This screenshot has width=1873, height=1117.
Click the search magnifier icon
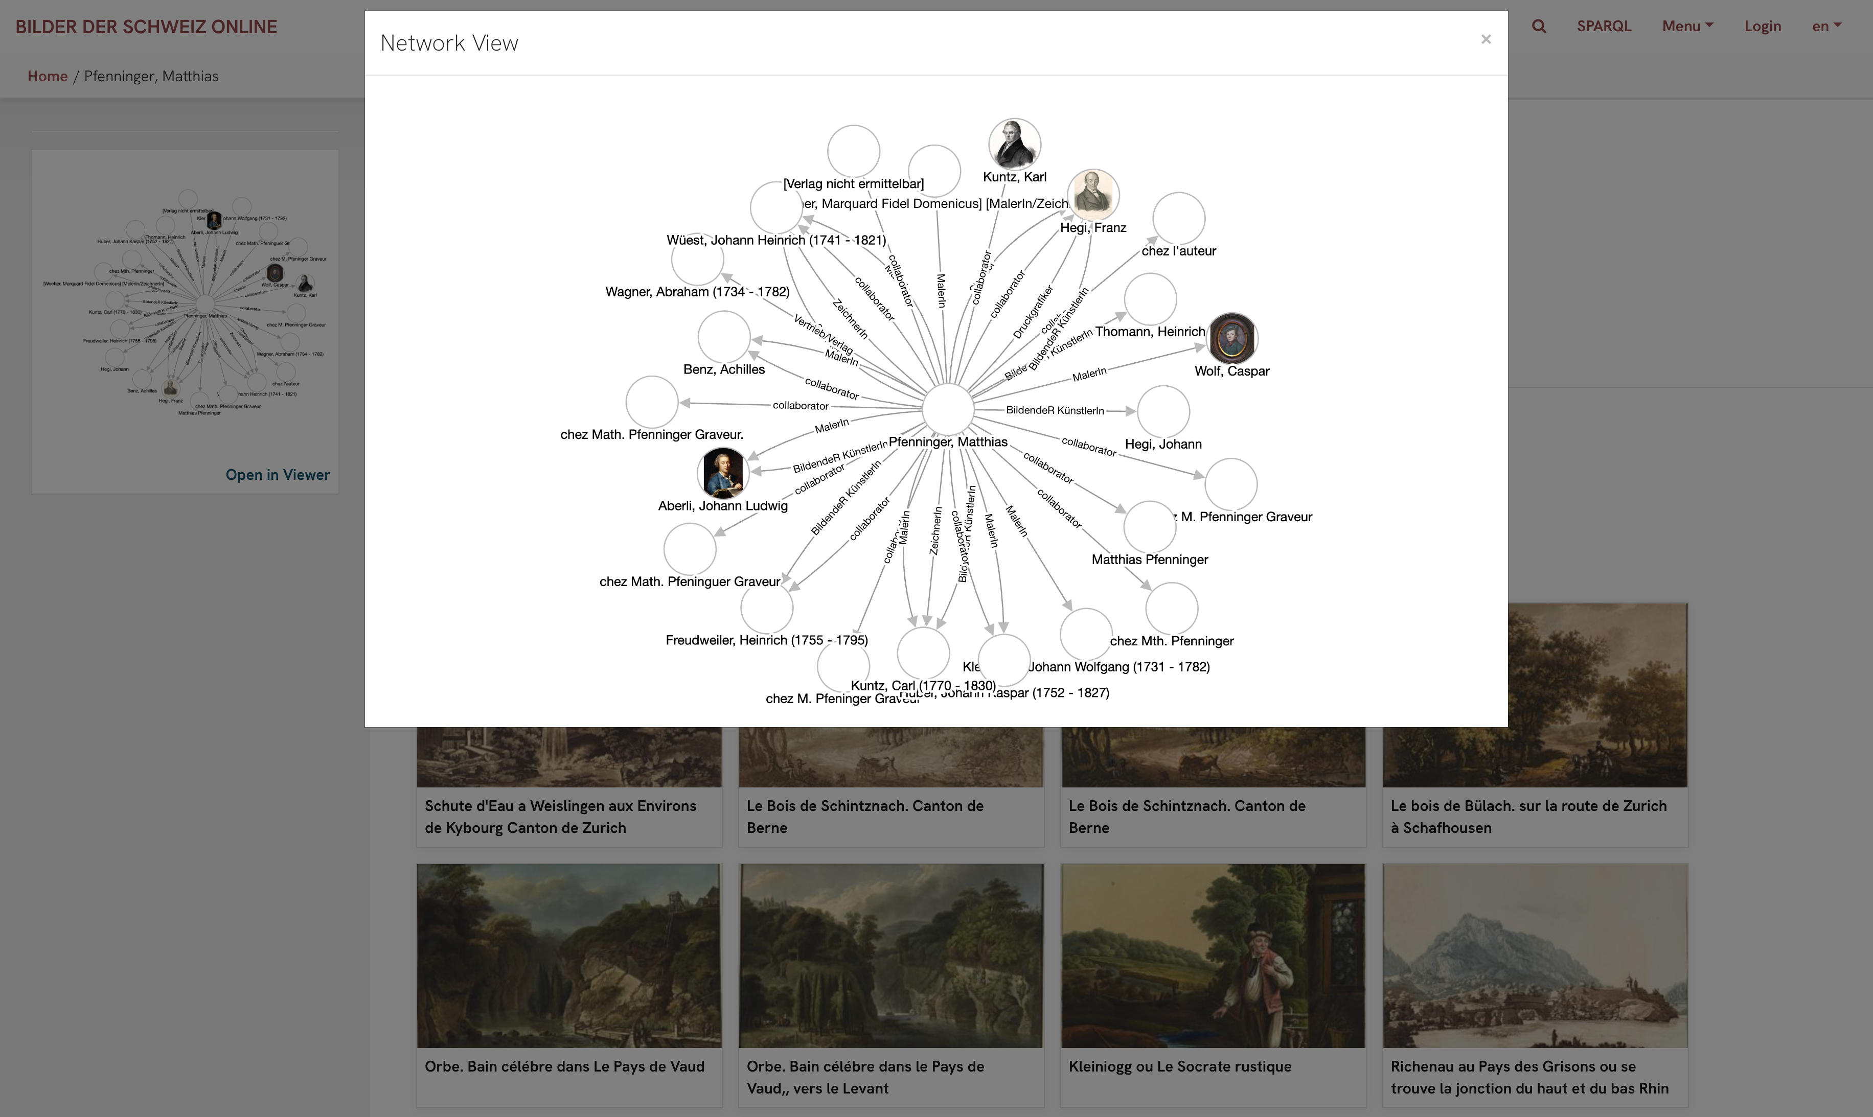tap(1538, 27)
